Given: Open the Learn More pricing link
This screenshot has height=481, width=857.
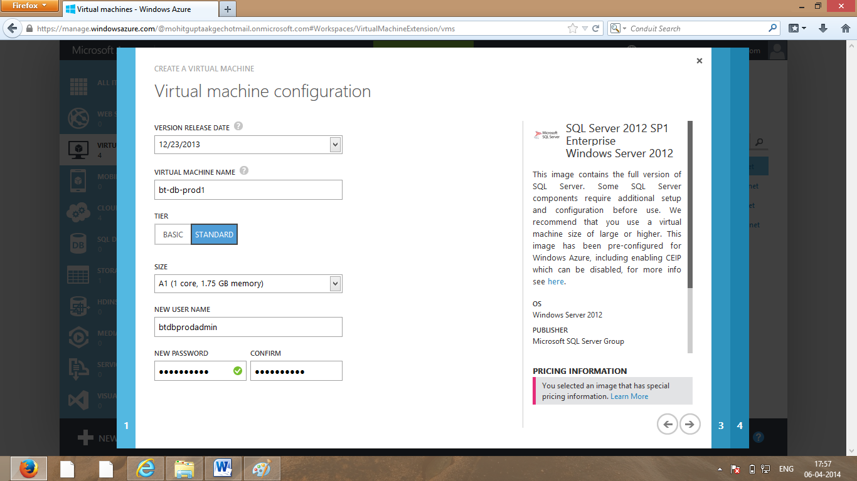Looking at the screenshot, I should tap(629, 396).
